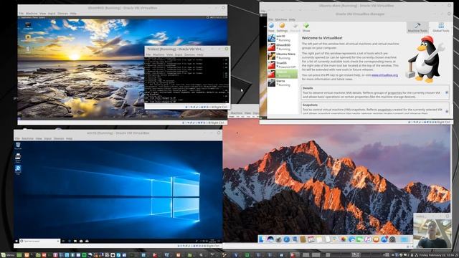Open Help menu in GhostBSD window
This screenshot has height=258, width=459.
click(x=73, y=14)
